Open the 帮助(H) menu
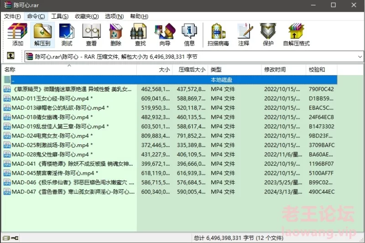Viewport: 365px width, 243px height. (139, 16)
